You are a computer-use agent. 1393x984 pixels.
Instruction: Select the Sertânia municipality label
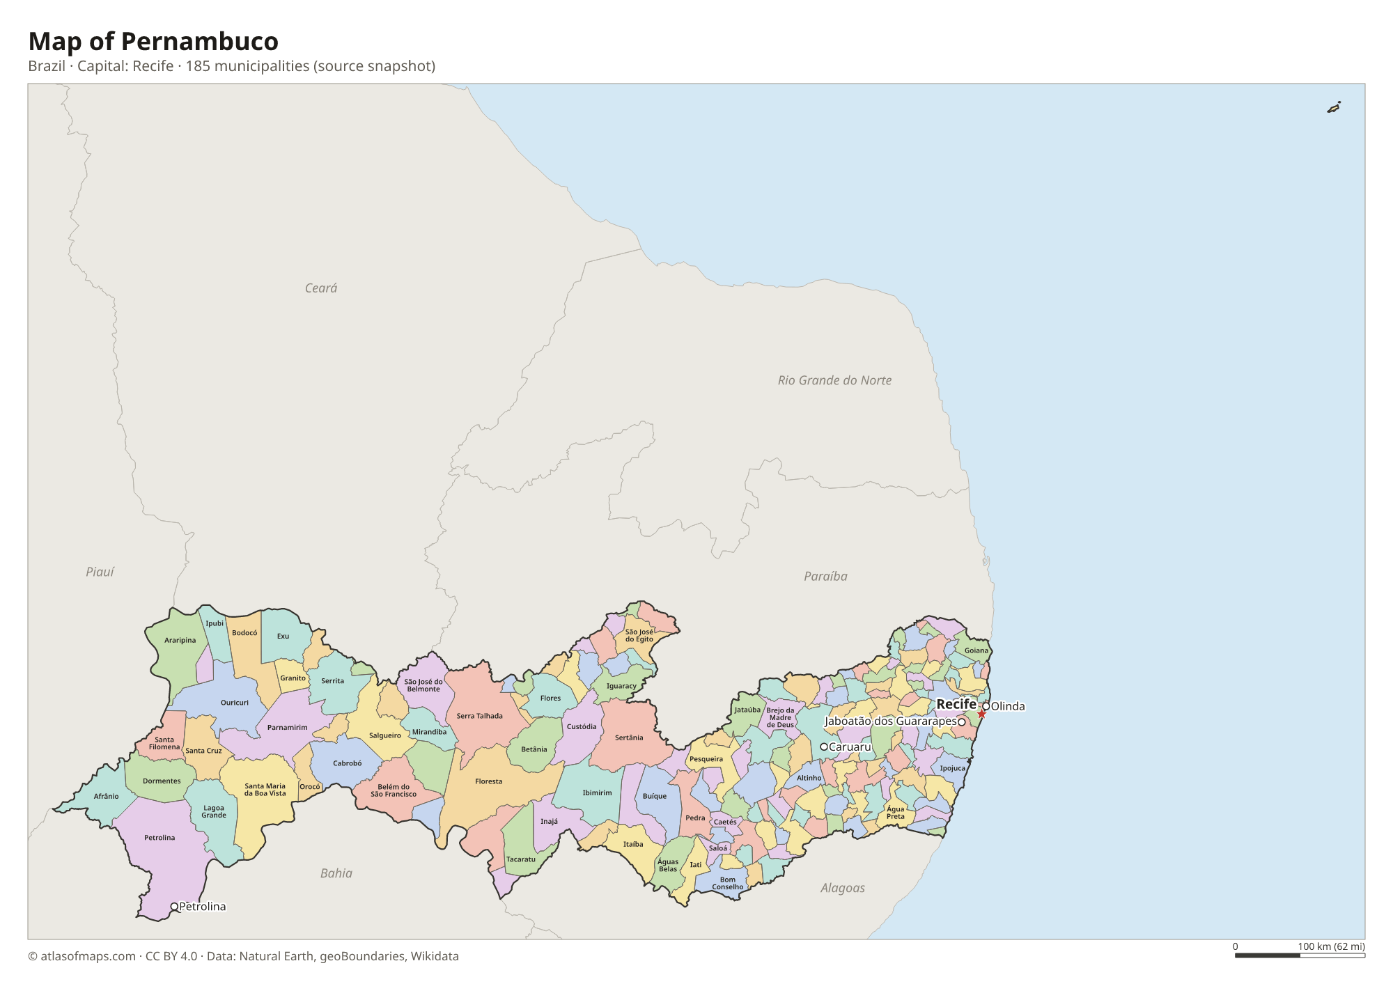coord(630,737)
